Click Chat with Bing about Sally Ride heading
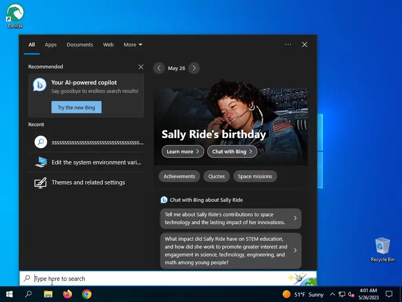Viewport: 402px width, 302px height. 206,200
